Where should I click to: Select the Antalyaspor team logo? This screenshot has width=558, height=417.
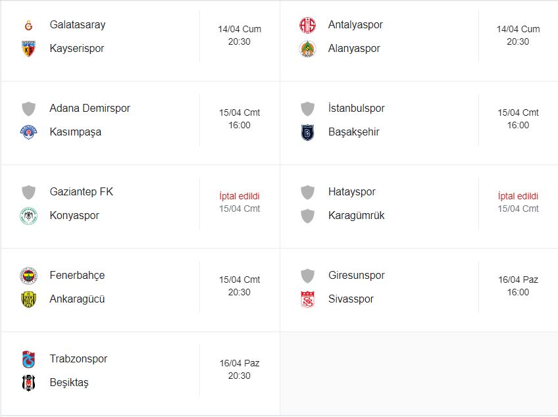click(x=307, y=25)
